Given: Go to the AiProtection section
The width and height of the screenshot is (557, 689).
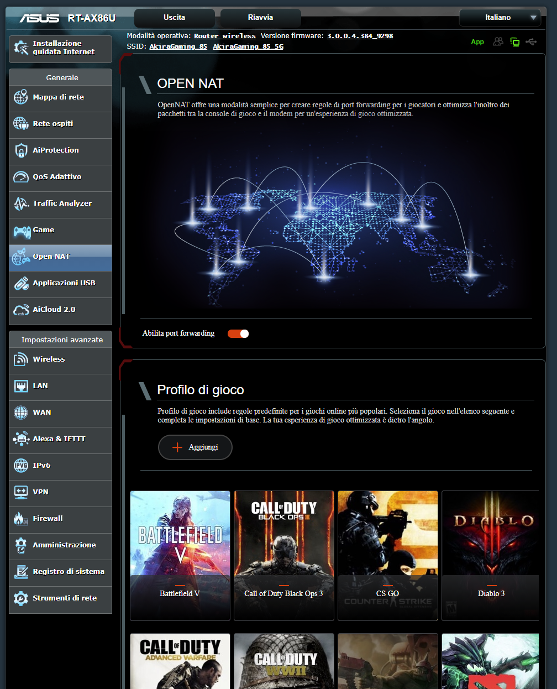Looking at the screenshot, I should point(60,152).
